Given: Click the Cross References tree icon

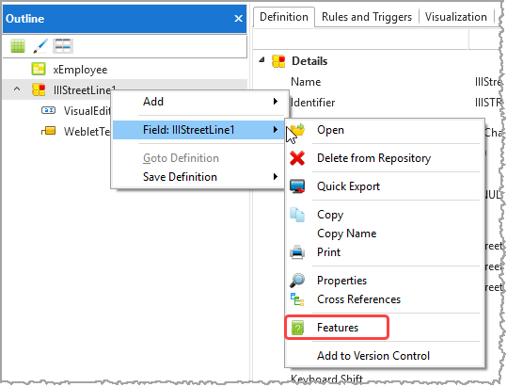Looking at the screenshot, I should point(297,299).
